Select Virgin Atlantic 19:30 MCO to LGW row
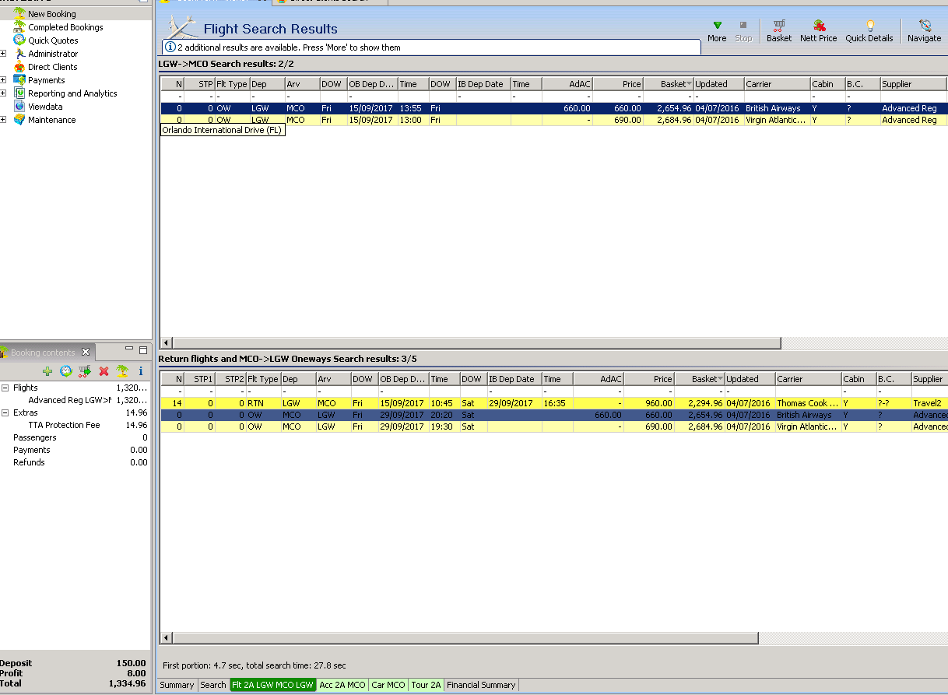948x695 pixels. [x=553, y=426]
